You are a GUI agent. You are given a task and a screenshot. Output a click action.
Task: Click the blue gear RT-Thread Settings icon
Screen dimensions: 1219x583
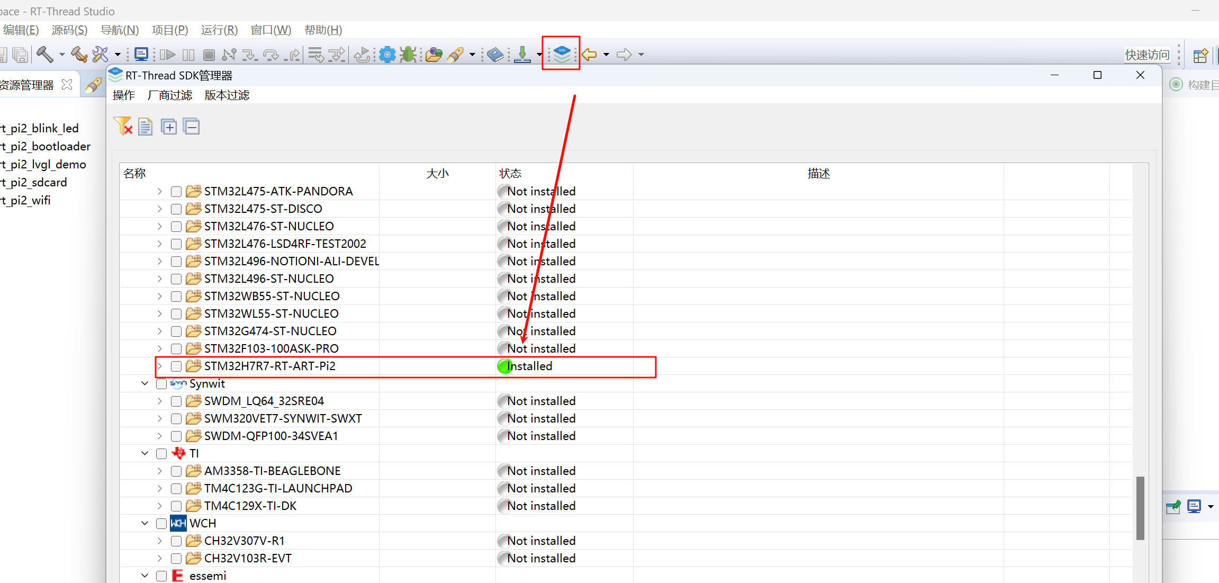pos(387,55)
